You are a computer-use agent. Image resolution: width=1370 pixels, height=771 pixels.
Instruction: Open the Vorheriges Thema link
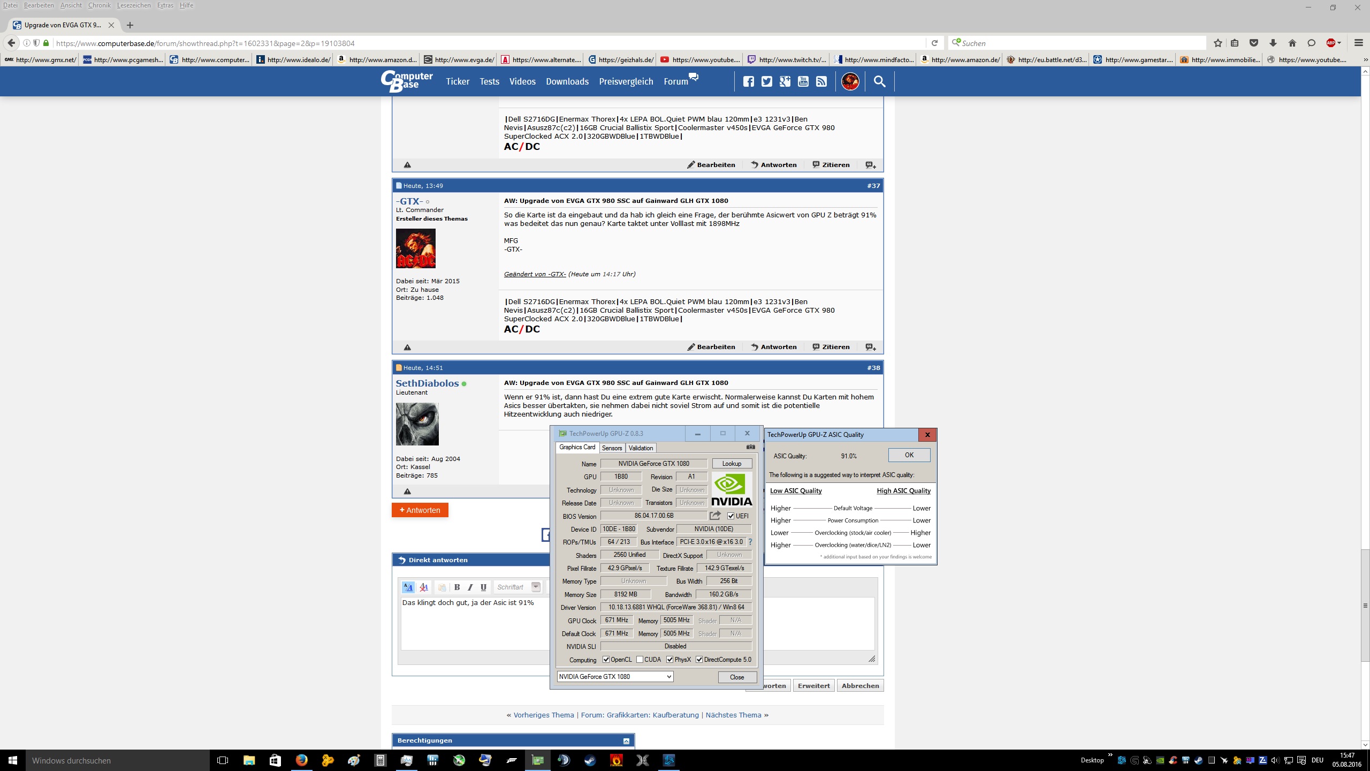(544, 715)
